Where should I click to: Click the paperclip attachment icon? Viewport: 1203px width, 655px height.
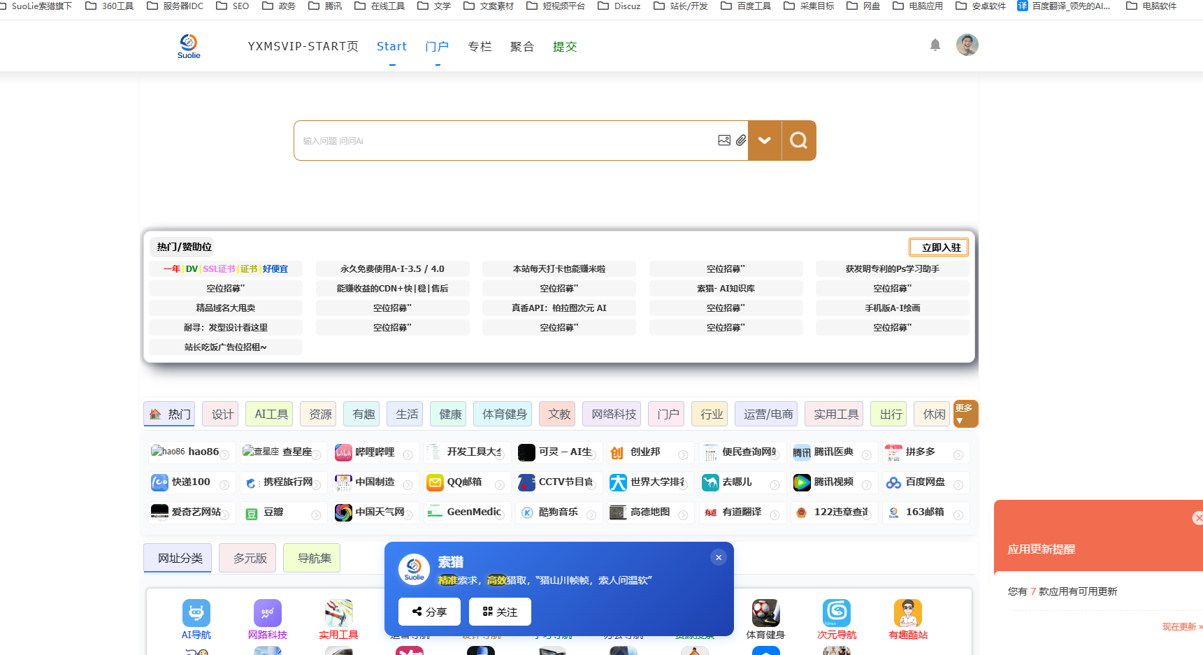click(741, 141)
